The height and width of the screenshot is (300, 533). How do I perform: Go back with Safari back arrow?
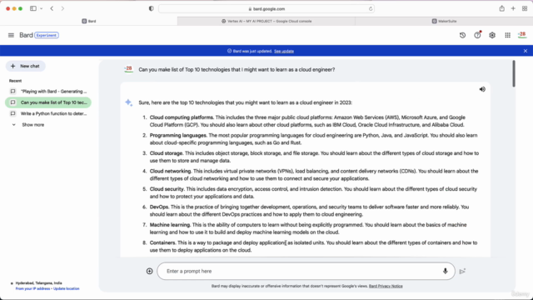pyautogui.click(x=52, y=8)
